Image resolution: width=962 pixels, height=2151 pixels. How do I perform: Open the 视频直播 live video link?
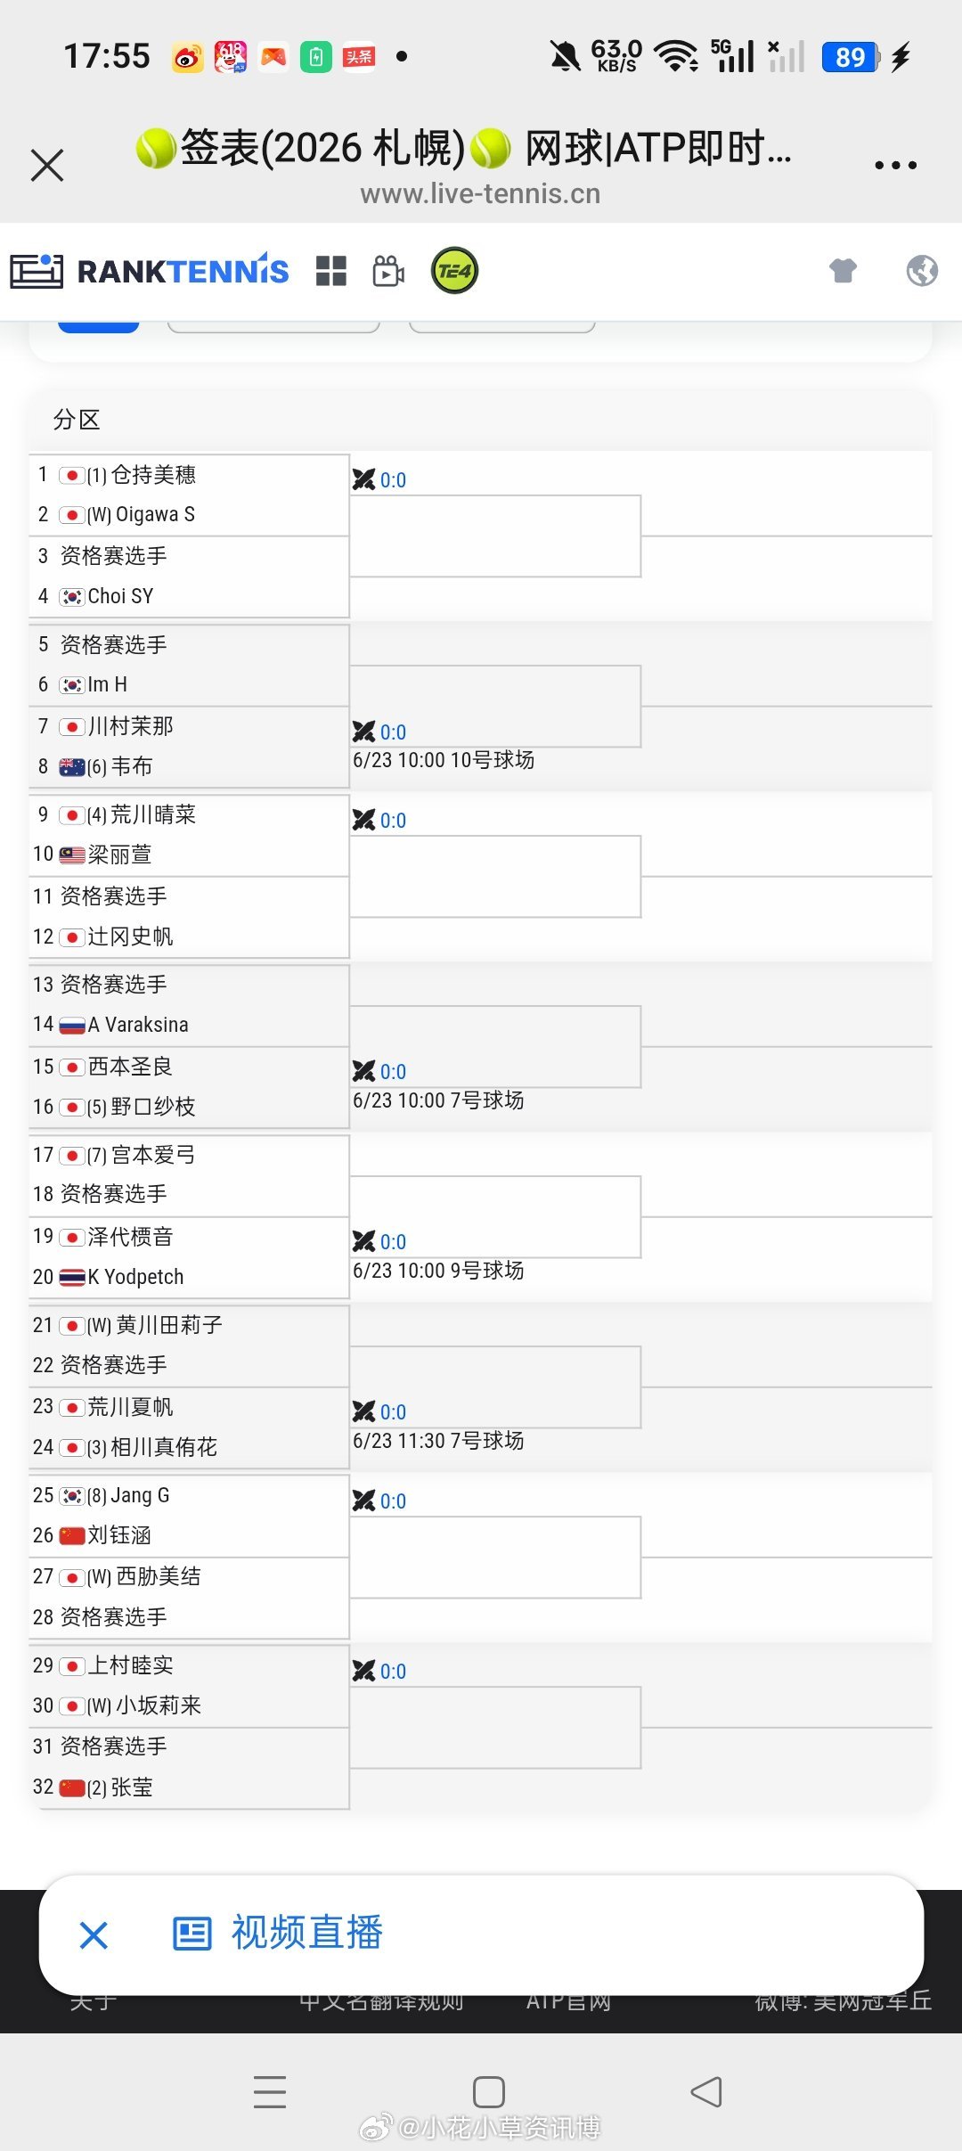(278, 1933)
